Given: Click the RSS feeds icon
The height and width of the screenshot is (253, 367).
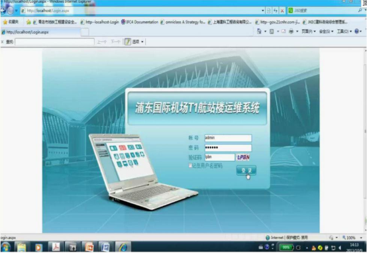Looking at the screenshot, I should tap(272, 31).
